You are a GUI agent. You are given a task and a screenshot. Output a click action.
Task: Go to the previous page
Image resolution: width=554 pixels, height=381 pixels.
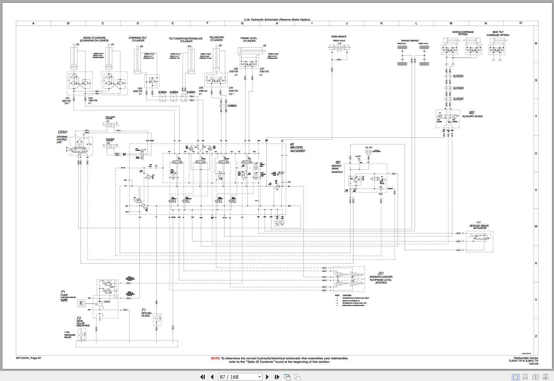coord(212,377)
